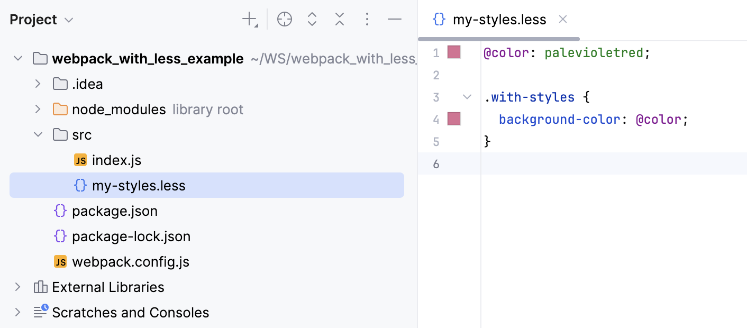Click line number 6 in the editor gutter
This screenshot has width=747, height=328.
click(x=436, y=163)
